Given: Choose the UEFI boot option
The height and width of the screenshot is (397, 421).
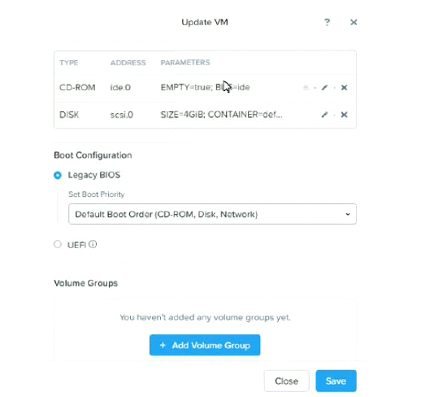Looking at the screenshot, I should 58,244.
